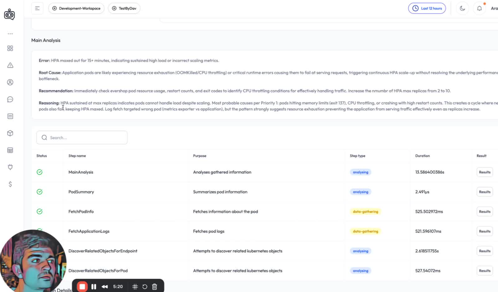Screen dimensions: 498x292
Task: Open the chat bubble icon in sidebar
Action: pyautogui.click(x=10, y=99)
